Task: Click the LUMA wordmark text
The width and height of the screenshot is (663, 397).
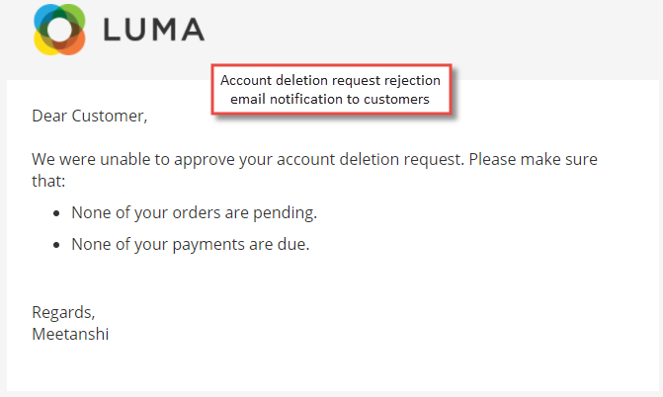Action: 154,30
